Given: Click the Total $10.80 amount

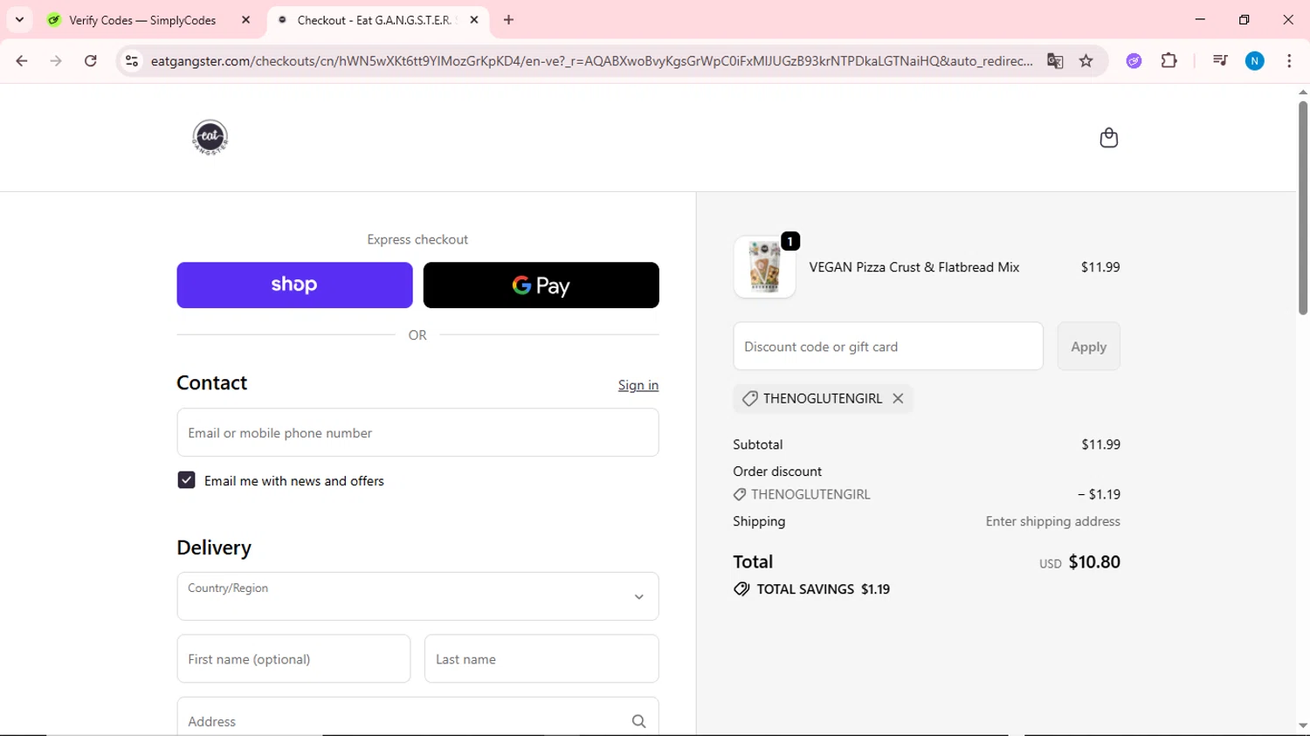Looking at the screenshot, I should [1094, 561].
